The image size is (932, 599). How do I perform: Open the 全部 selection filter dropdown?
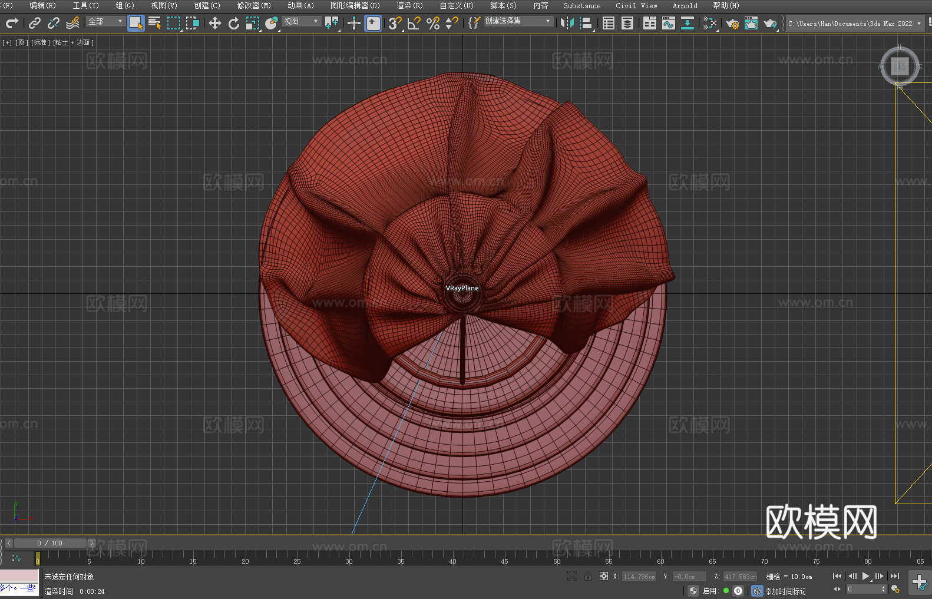[x=105, y=21]
